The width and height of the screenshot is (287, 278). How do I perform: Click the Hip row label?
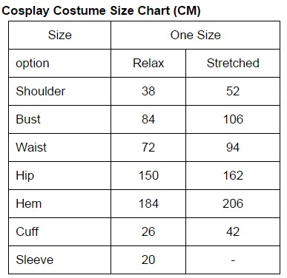point(25,176)
